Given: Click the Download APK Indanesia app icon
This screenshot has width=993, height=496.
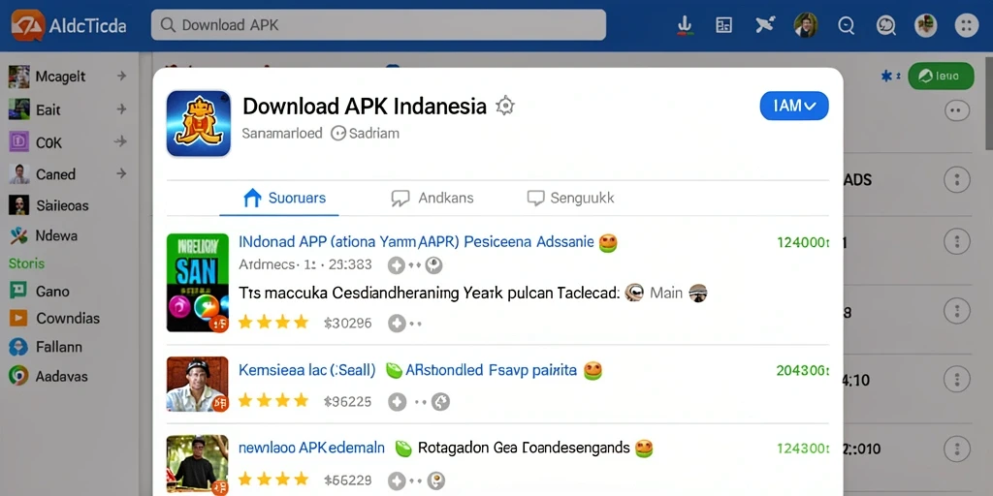Looking at the screenshot, I should pos(198,123).
